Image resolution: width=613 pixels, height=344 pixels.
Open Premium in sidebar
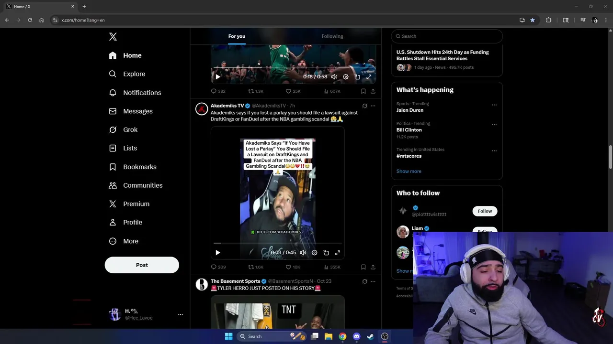pyautogui.click(x=129, y=204)
